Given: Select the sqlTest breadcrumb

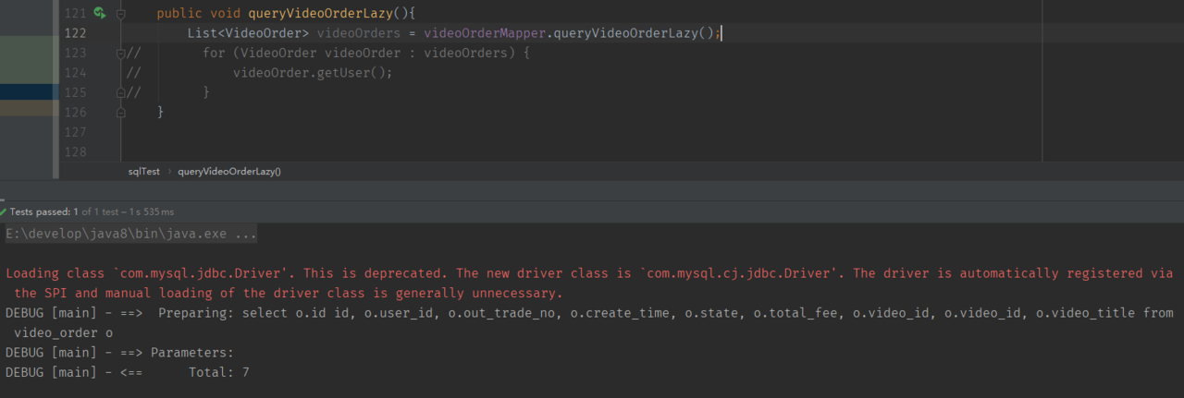Looking at the screenshot, I should pyautogui.click(x=143, y=171).
